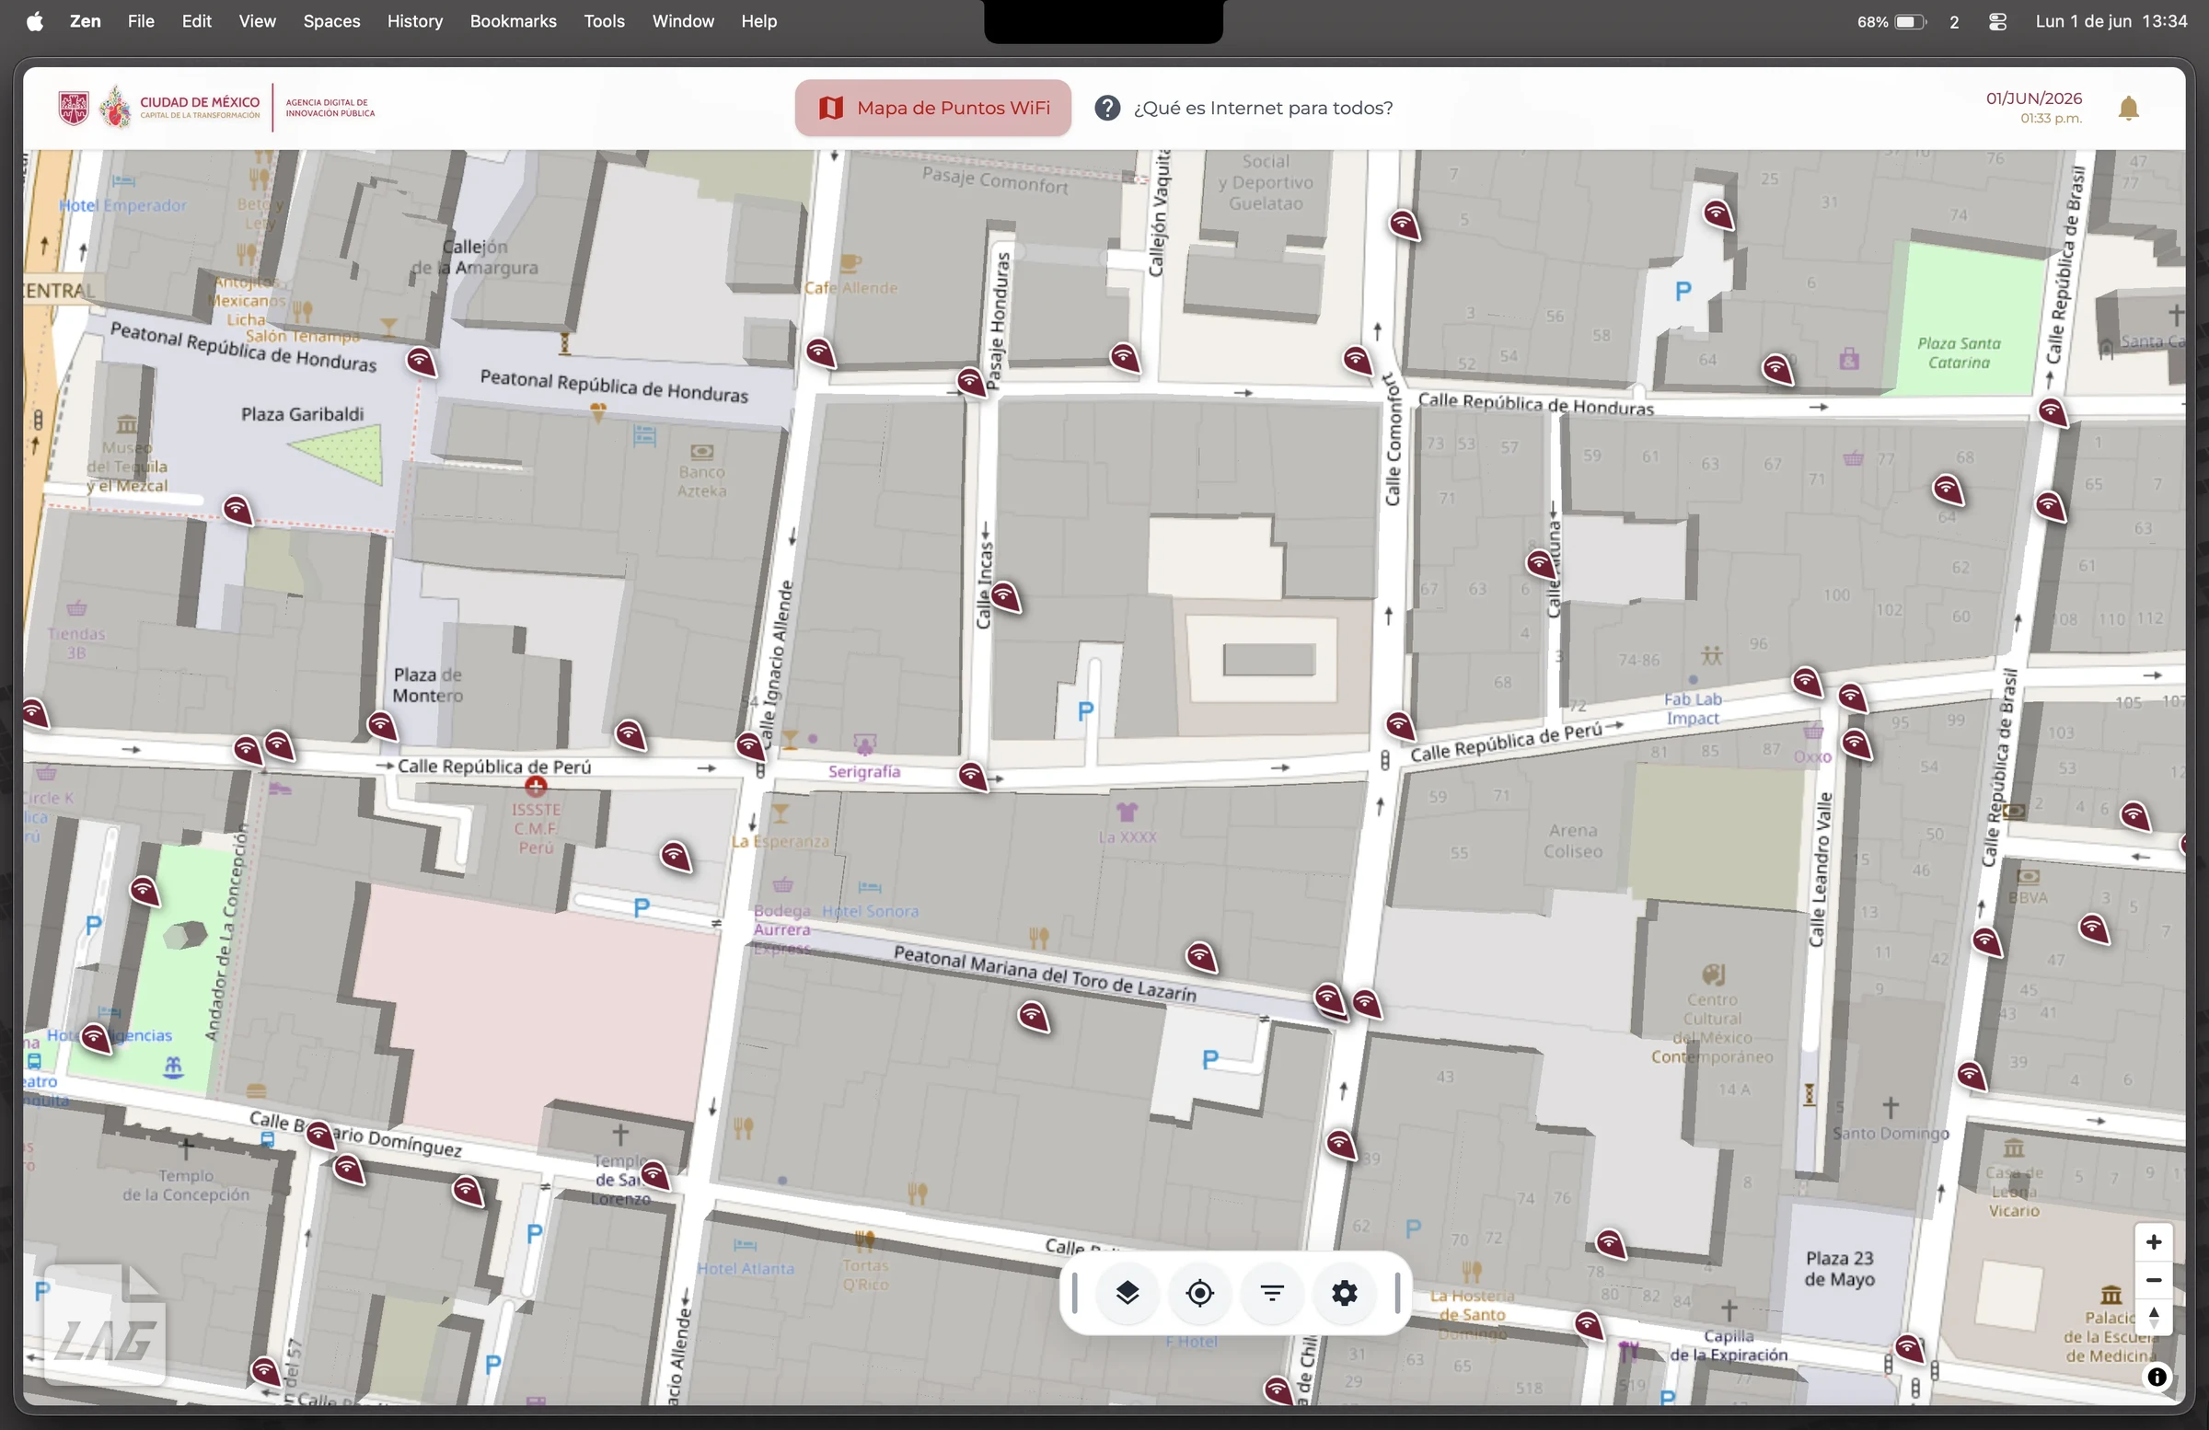Click the Plaza 23 de Mayo label
2209x1430 pixels.
1839,1269
